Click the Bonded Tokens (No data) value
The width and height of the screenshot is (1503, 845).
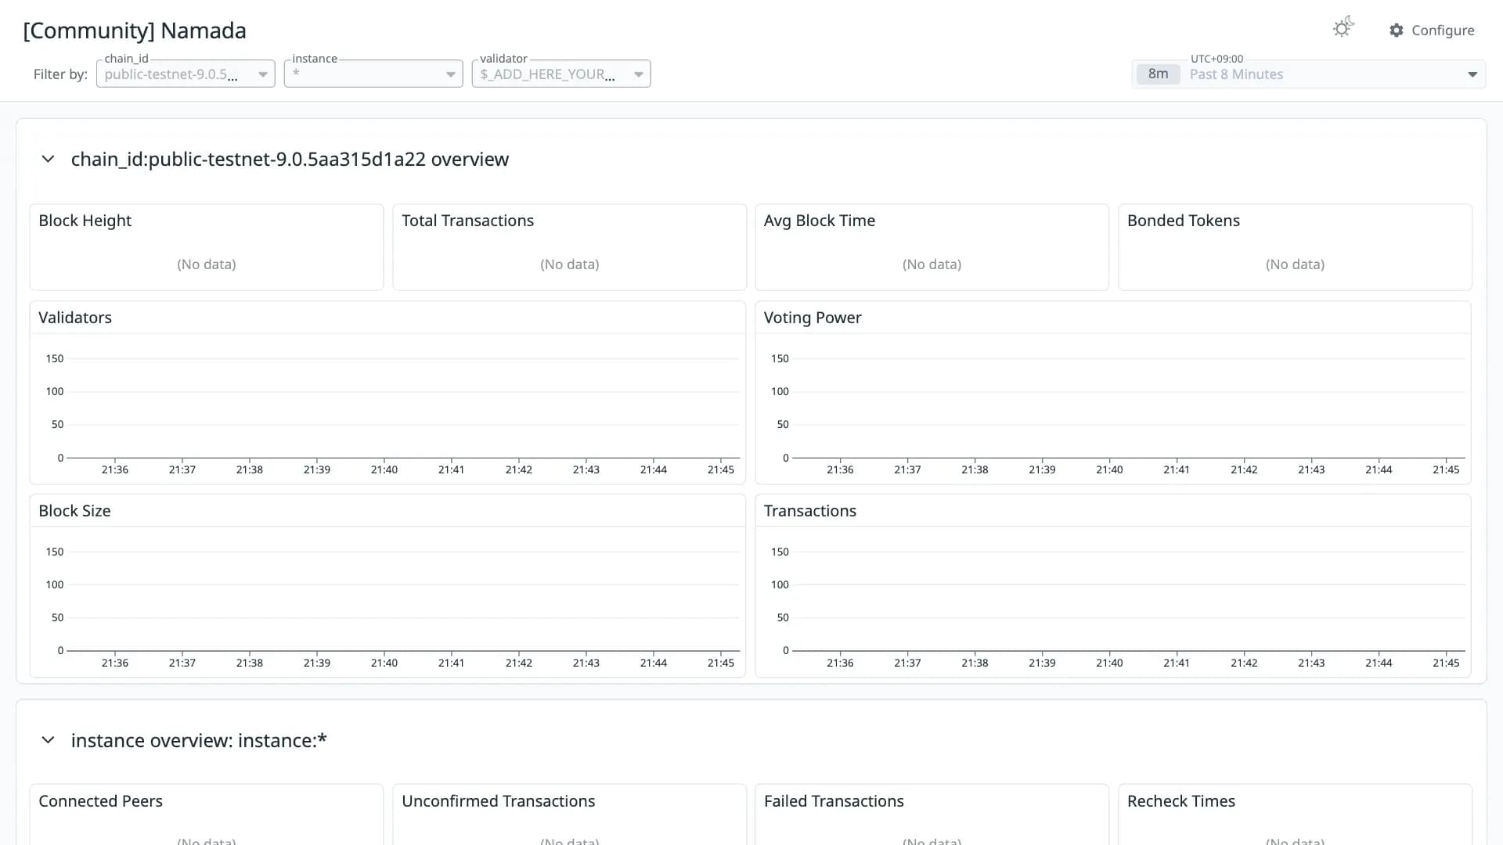tap(1295, 264)
